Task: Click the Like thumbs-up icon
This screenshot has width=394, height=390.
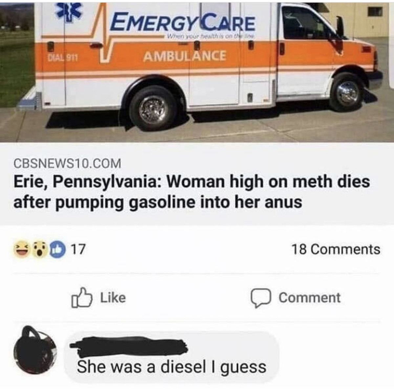Action: 81,297
